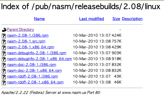The image size is (164, 97).
Task: Click the date of nasm-rdoff-2.08-1.x86_64.rpm
Action: (92, 82)
